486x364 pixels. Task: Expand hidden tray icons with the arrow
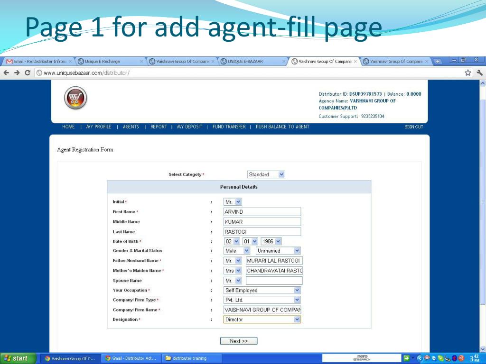pyautogui.click(x=420, y=358)
